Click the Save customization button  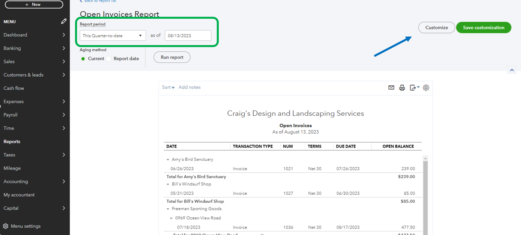(x=483, y=28)
